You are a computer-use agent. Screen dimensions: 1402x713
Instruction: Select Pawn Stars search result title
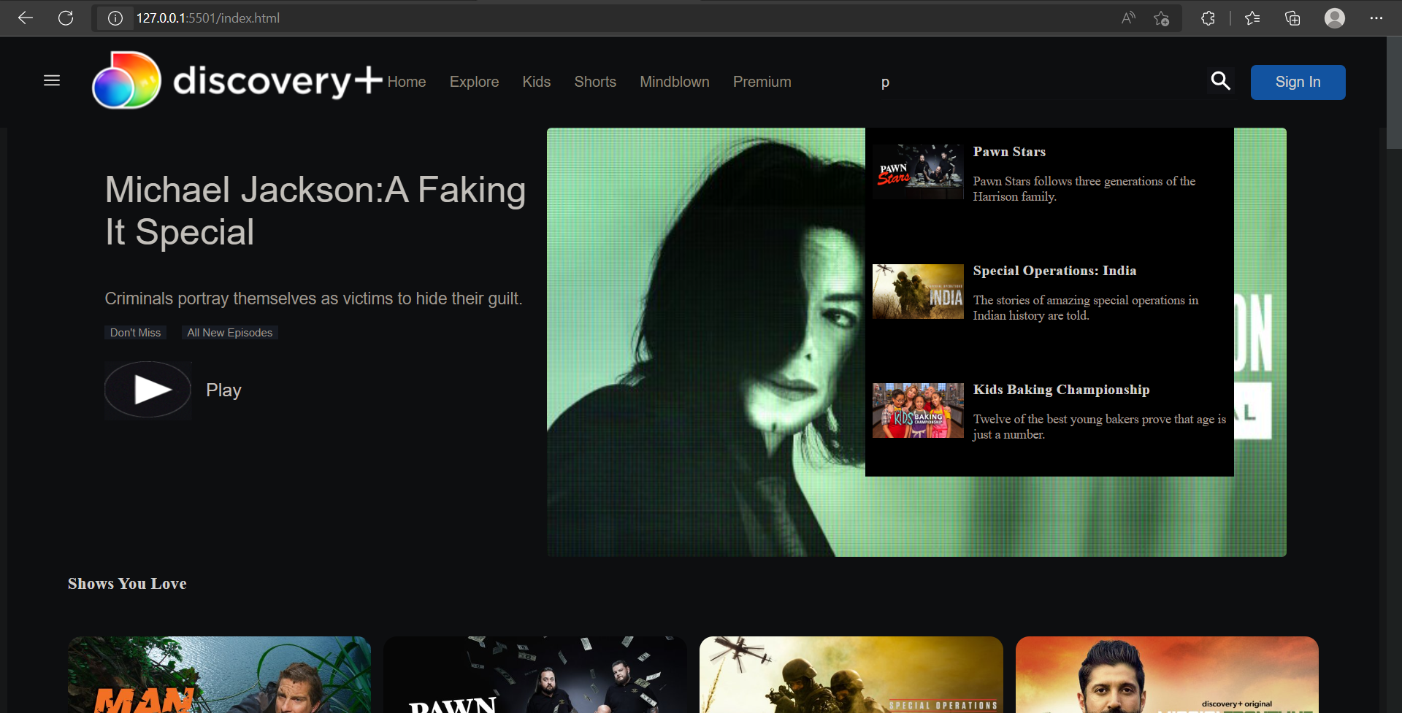pos(1009,152)
